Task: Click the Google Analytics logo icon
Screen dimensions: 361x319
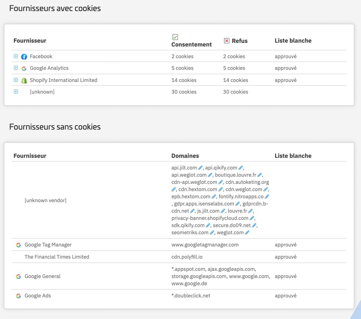Action: point(24,68)
